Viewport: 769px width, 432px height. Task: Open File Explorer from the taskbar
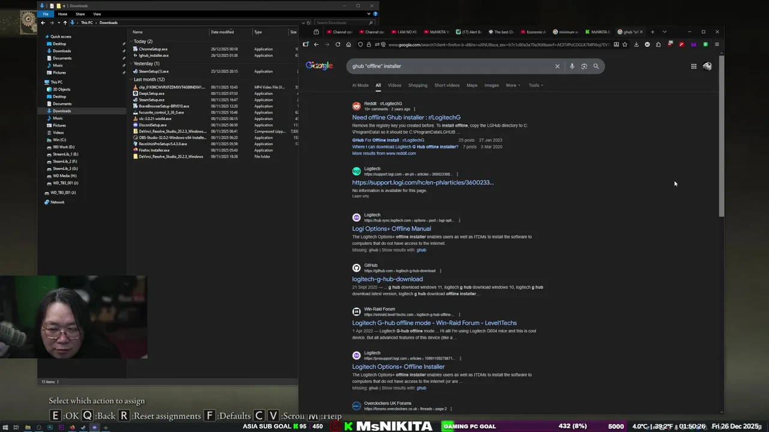tap(28, 427)
